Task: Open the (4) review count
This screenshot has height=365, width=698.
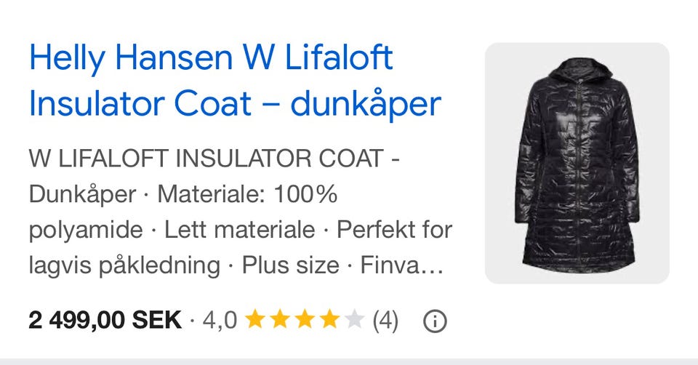Action: point(385,321)
